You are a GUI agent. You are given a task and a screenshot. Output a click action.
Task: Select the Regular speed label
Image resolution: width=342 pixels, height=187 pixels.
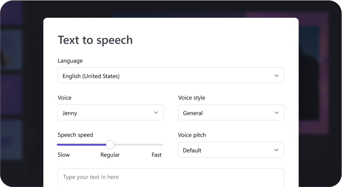coord(110,155)
